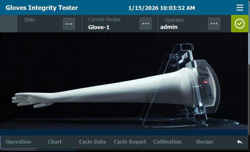Open State details ellipsis button
The width and height of the screenshot is (250, 152).
click(69, 24)
